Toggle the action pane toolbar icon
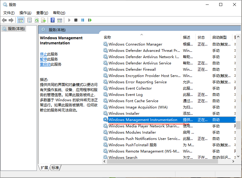242x178 pixels. click(60, 20)
